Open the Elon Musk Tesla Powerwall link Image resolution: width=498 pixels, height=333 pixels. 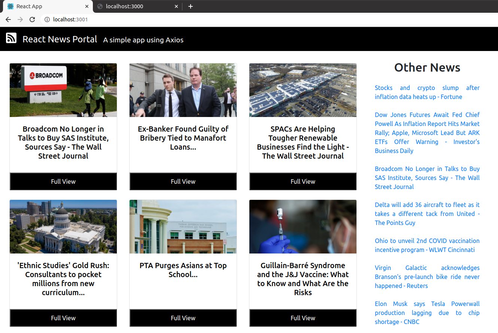[427, 313]
